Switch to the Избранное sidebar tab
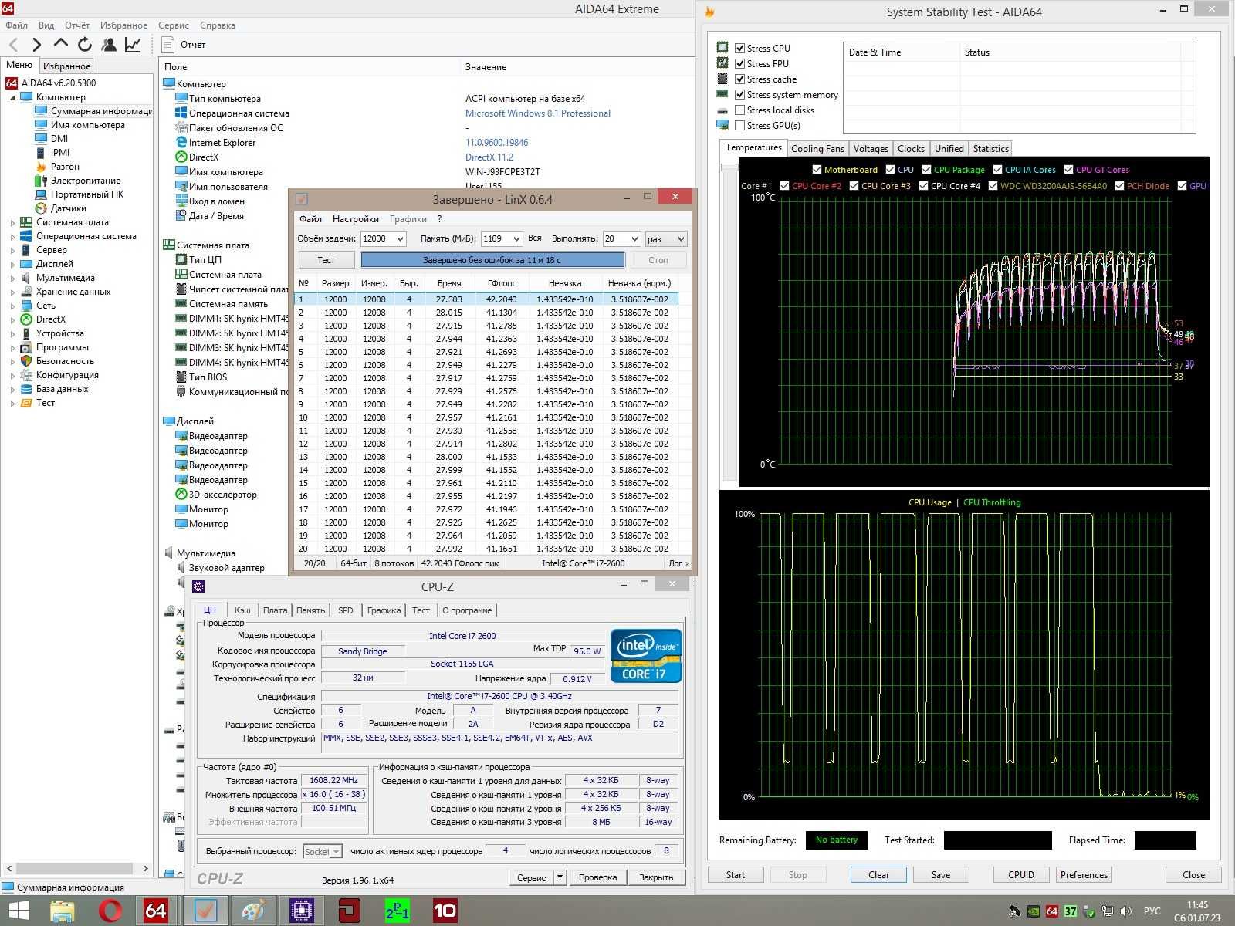This screenshot has width=1235, height=926. point(66,66)
